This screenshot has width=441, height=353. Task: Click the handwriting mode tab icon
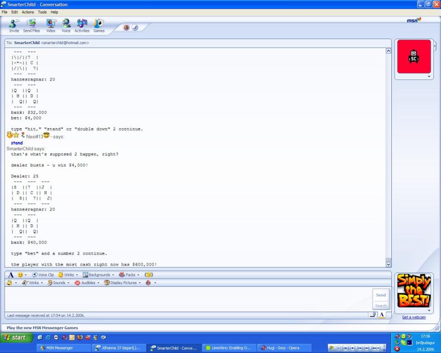coord(373,315)
